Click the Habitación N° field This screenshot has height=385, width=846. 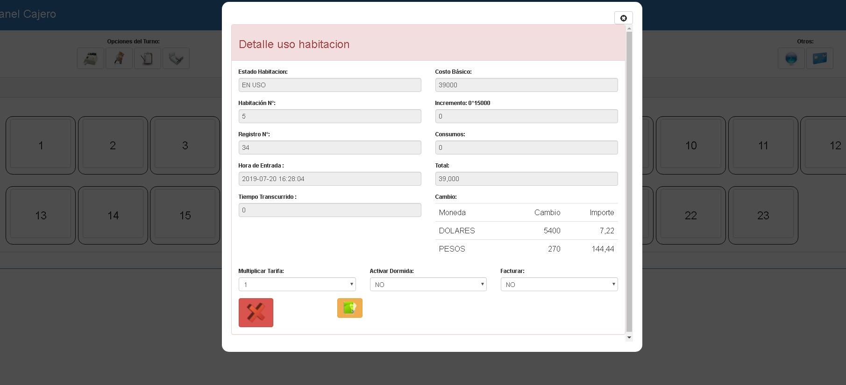330,116
